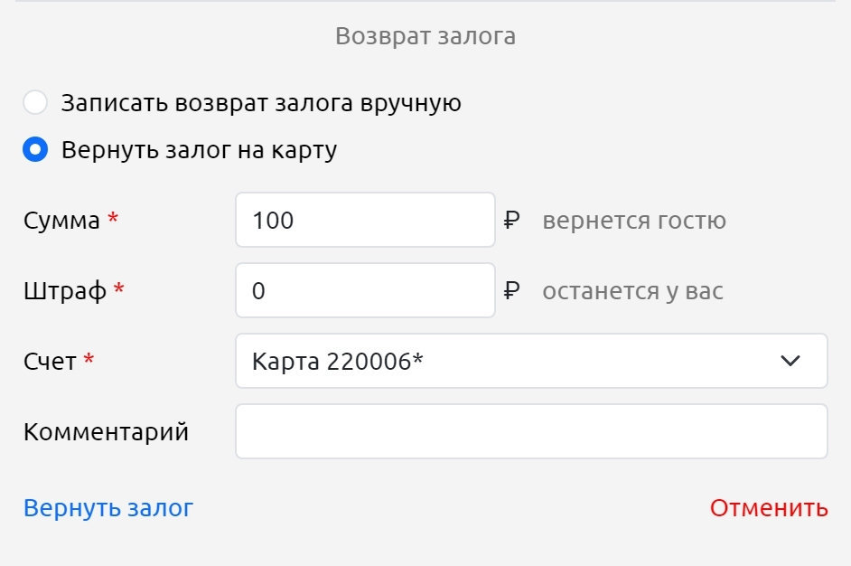
Task: Click the 'Сумма' field label
Action: pyautogui.click(x=61, y=221)
